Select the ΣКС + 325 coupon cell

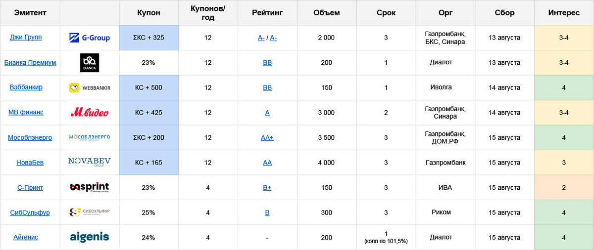pyautogui.click(x=148, y=38)
